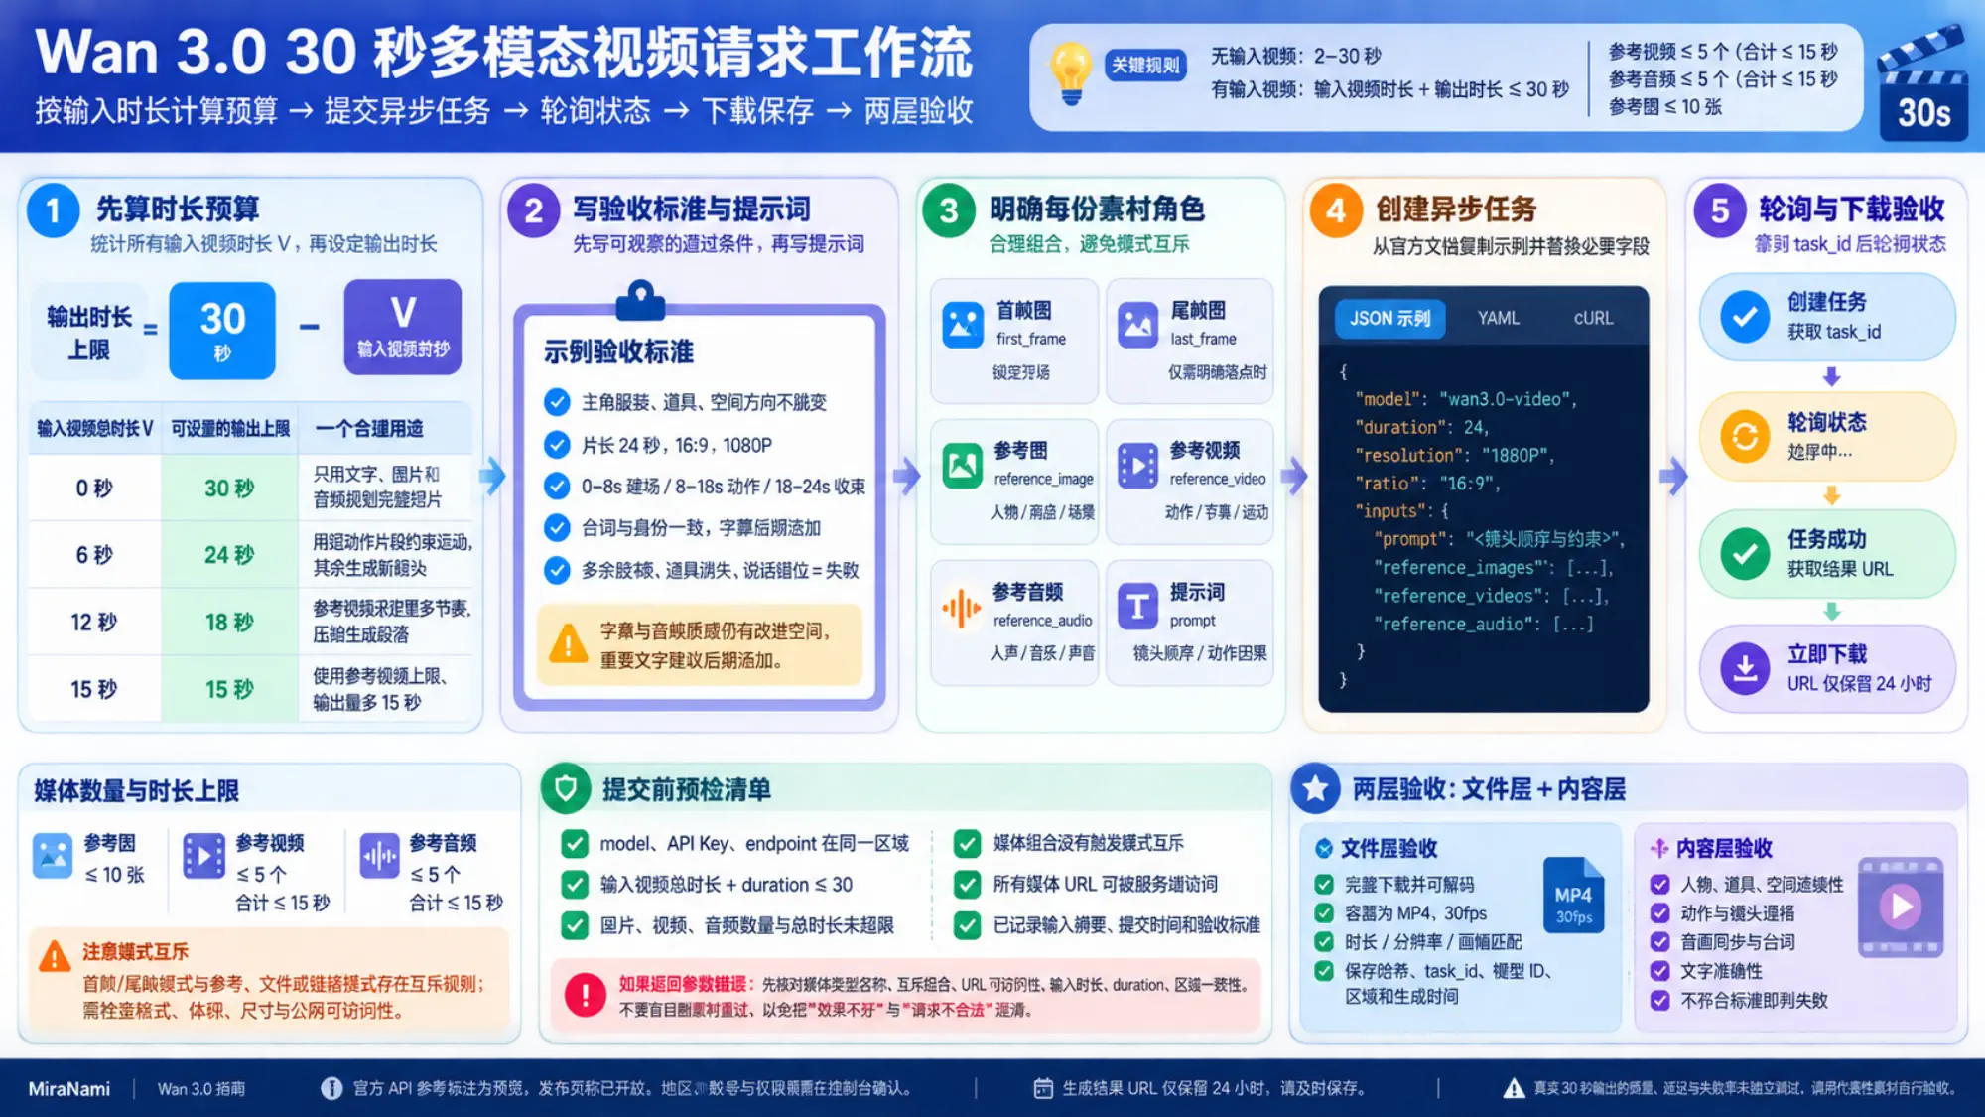Viewport: 1985px width, 1117px height.
Task: Click the table header 一个合理用途
Action: [x=369, y=429]
